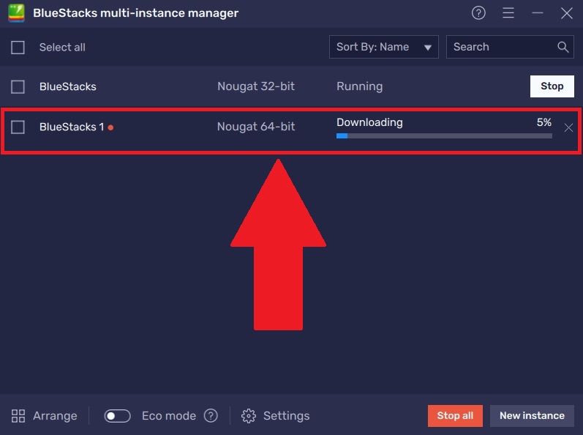The height and width of the screenshot is (435, 583).
Task: Click the Arrange label
Action: [55, 416]
